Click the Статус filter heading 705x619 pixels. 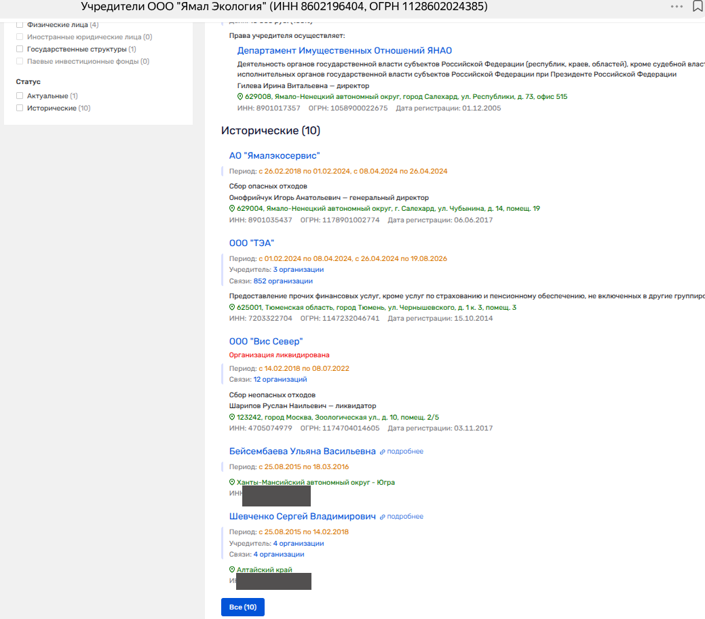pos(28,82)
